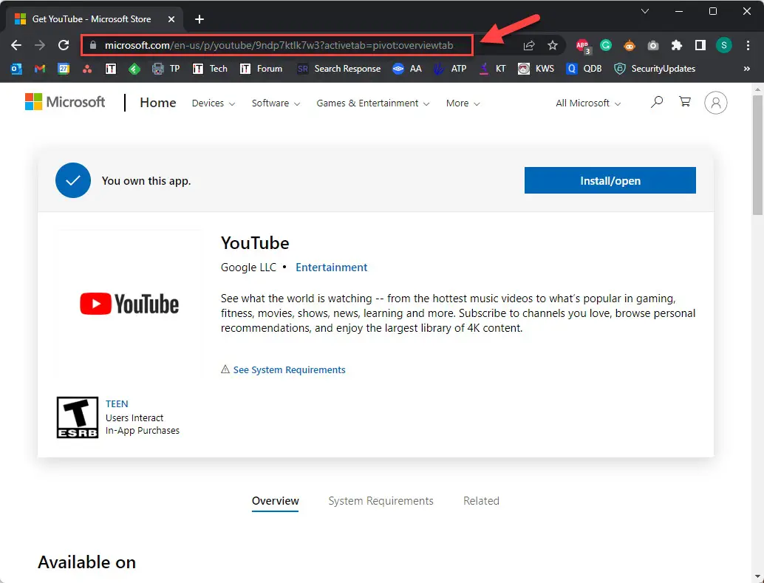Go to Microsoft Store Home
This screenshot has width=764, height=583.
158,103
